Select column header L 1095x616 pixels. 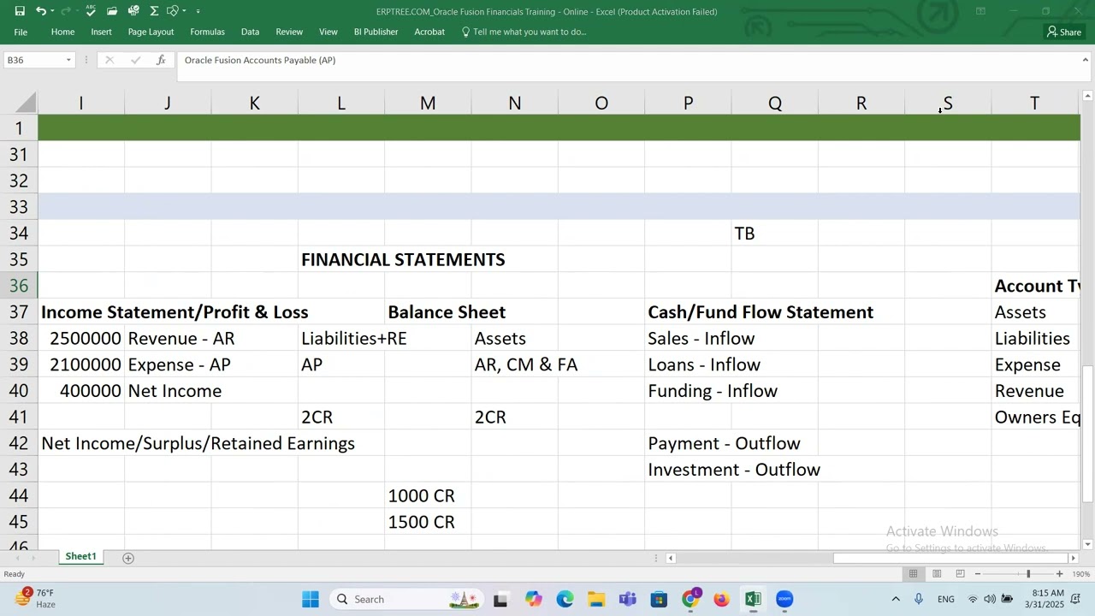click(340, 103)
